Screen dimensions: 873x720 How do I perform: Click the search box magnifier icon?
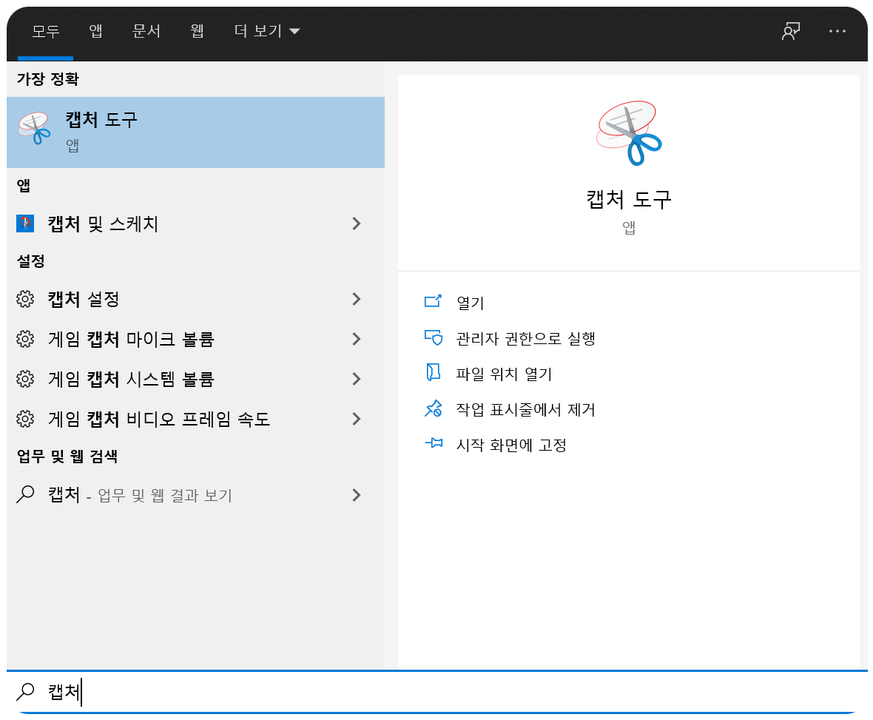pos(25,692)
